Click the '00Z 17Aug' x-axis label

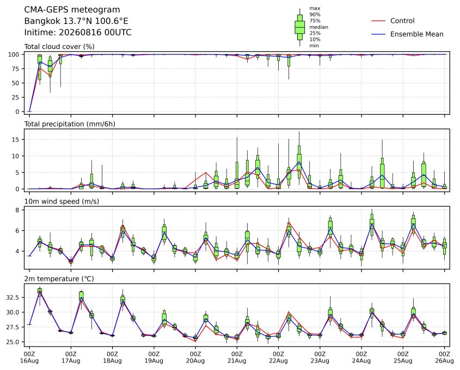(71, 357)
